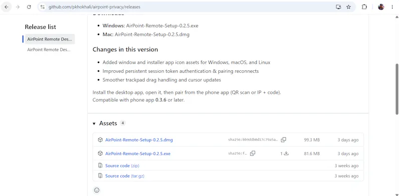Screen dimensions: 399x196
Task: Click the Changes in this version heading
Action: point(125,49)
